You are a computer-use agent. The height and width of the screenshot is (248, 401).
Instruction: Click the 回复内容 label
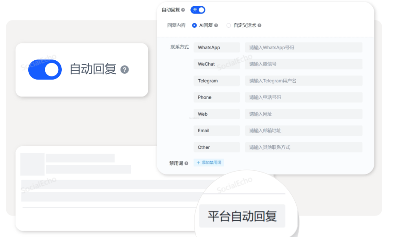pyautogui.click(x=176, y=25)
